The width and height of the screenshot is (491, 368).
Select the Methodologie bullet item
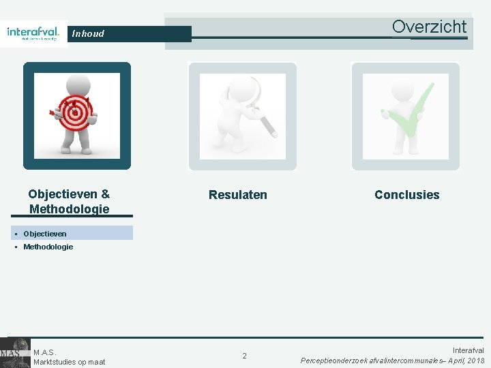(x=48, y=247)
